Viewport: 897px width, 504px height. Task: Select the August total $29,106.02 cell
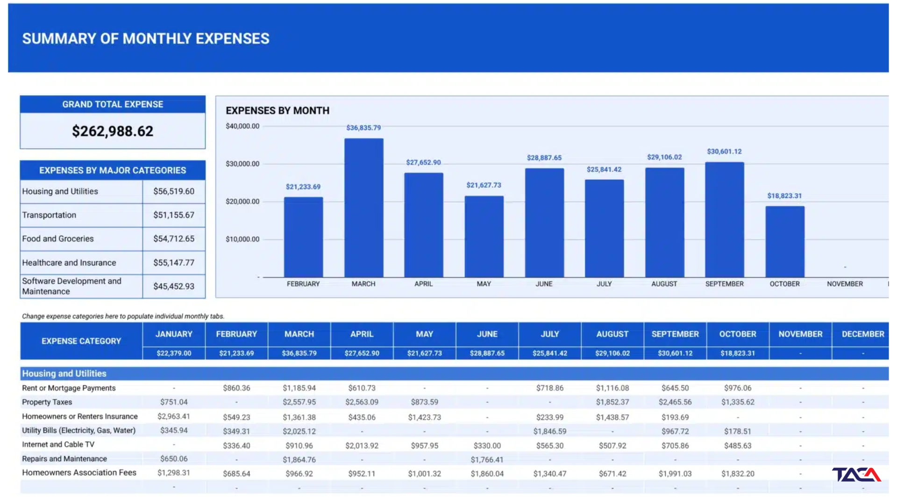click(x=612, y=353)
